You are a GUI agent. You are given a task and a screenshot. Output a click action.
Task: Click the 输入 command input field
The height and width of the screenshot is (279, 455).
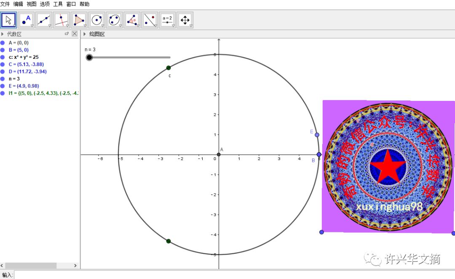point(234,275)
